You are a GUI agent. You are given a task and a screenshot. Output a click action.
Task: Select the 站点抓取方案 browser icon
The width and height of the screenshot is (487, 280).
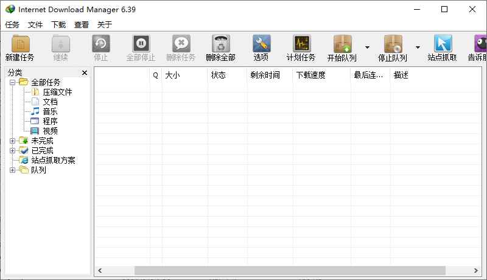[24, 160]
